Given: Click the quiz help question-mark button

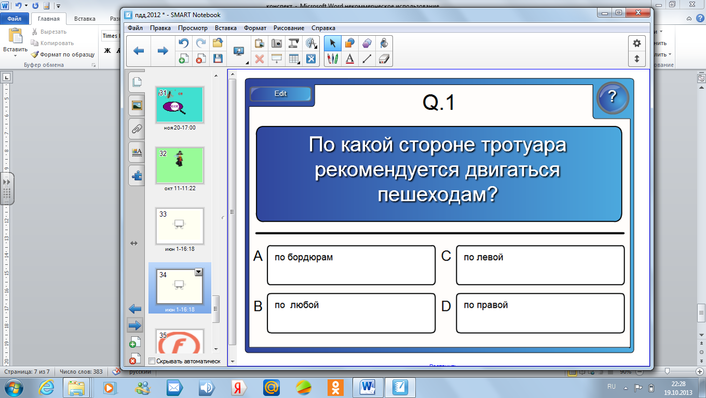Looking at the screenshot, I should click(613, 97).
